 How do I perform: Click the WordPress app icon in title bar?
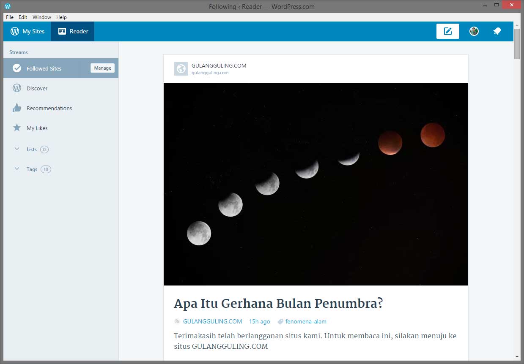pyautogui.click(x=8, y=6)
